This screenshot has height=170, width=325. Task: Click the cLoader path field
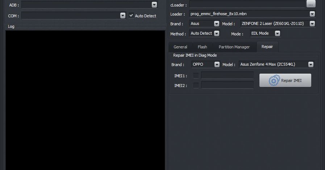(x=247, y=4)
